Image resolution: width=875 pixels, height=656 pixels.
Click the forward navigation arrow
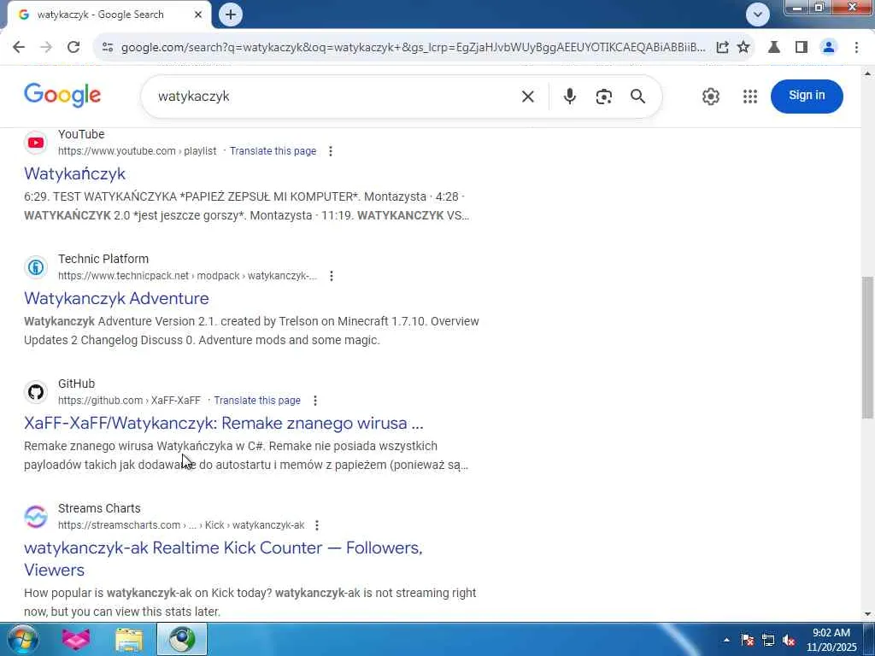tap(46, 48)
